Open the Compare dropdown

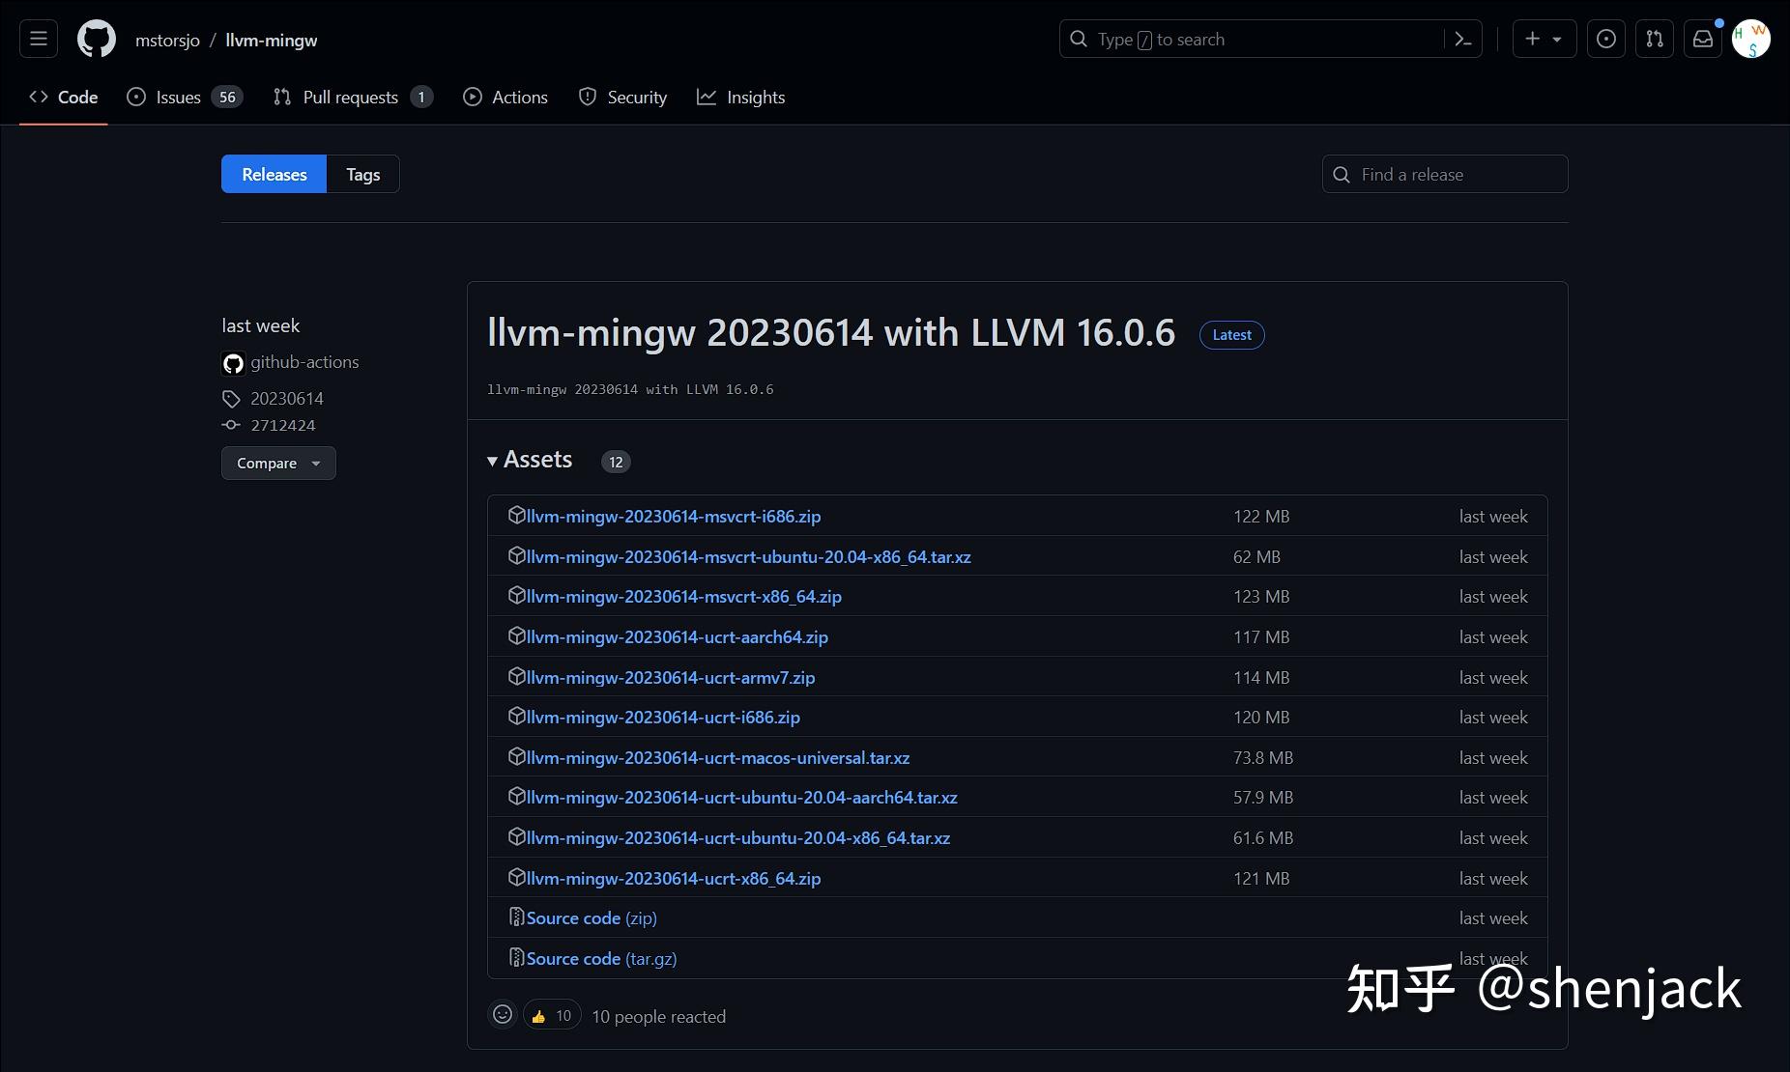(x=278, y=463)
